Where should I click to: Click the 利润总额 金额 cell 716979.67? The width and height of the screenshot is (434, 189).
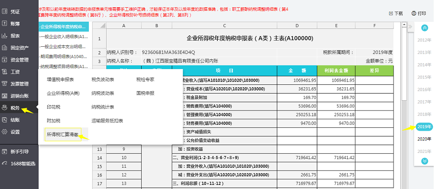297,184
